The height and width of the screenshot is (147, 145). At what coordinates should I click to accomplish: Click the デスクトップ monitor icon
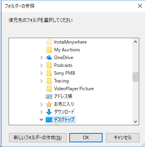click(49, 120)
